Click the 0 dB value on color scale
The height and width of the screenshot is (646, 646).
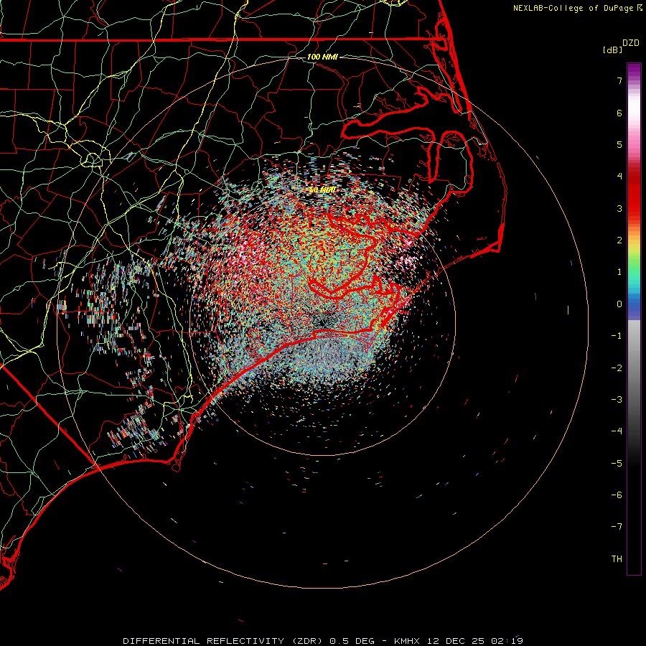[x=619, y=304]
